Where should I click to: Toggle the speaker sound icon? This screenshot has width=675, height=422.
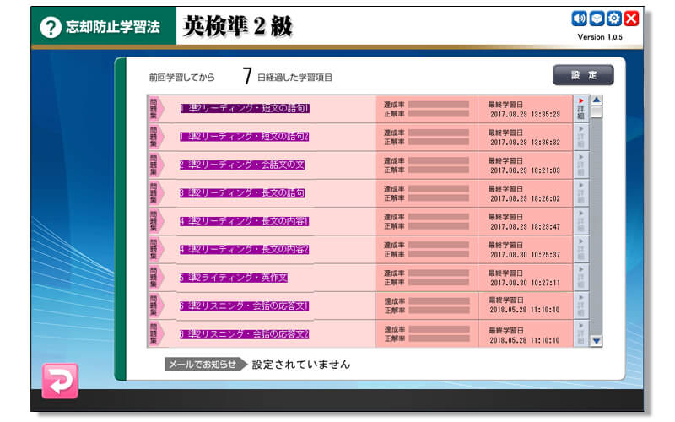[x=579, y=19]
